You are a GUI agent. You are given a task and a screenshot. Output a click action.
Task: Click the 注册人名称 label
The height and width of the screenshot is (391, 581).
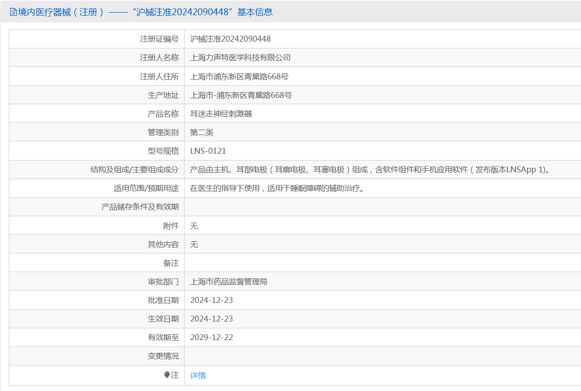(x=159, y=57)
